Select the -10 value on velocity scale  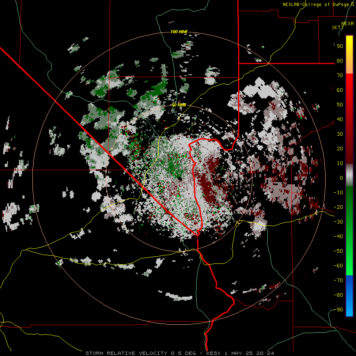(338, 193)
